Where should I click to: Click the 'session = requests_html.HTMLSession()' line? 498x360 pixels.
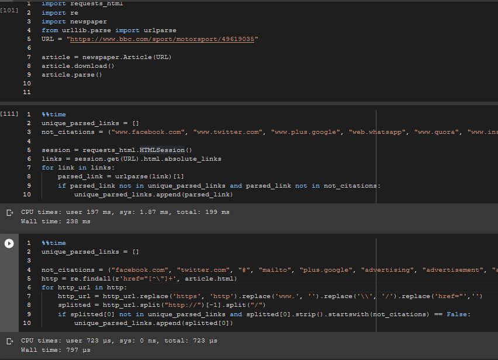pos(117,150)
